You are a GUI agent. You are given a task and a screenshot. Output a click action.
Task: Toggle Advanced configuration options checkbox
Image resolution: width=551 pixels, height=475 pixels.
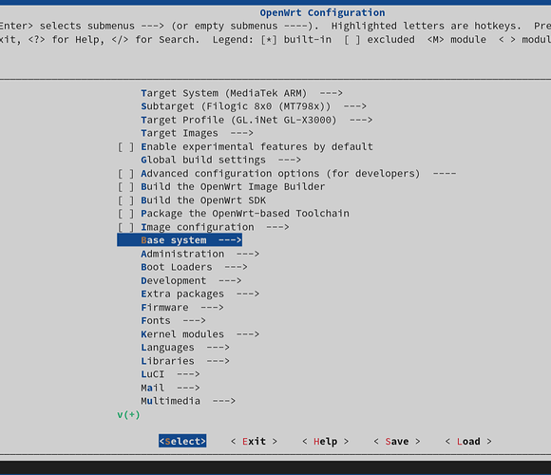coord(125,174)
